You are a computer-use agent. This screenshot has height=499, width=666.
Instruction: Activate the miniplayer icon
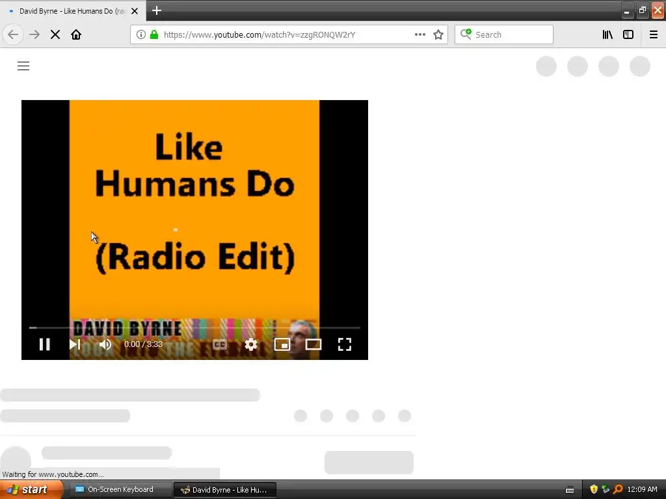click(282, 344)
